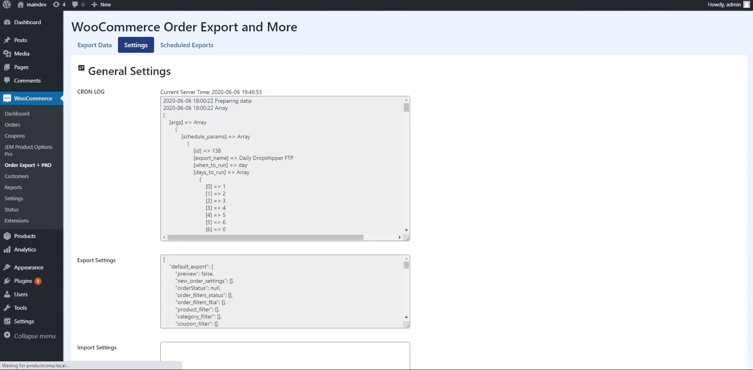Click the sidebar Settings sliders icon
The image size is (753, 370).
7,321
